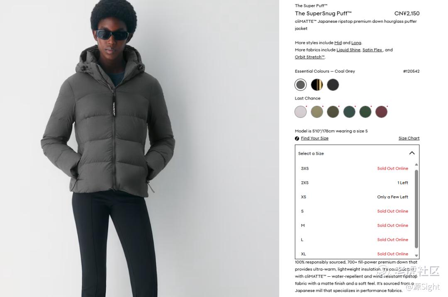Viewport: 448px width, 297px height.
Task: Select size 2XS with 1 left
Action: click(x=355, y=183)
